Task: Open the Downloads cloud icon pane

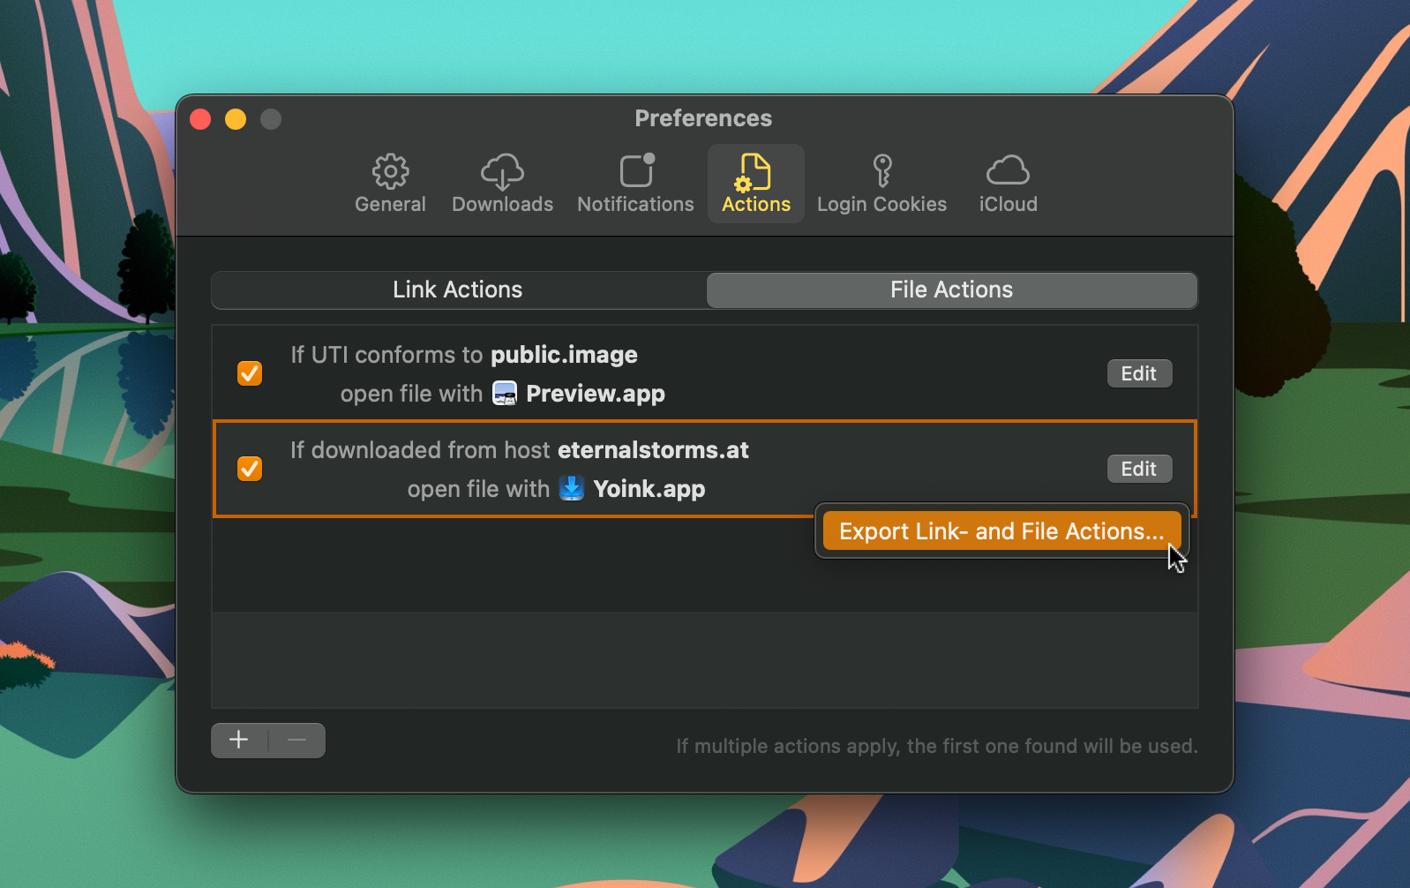Action: 502,172
